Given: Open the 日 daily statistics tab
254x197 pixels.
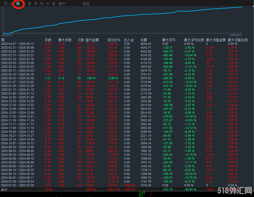Looking at the screenshot, I should pos(12,4).
